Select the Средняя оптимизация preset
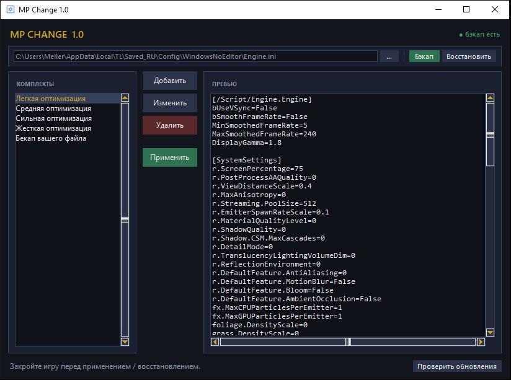Screen dimensions: 511x380 coord(68,108)
